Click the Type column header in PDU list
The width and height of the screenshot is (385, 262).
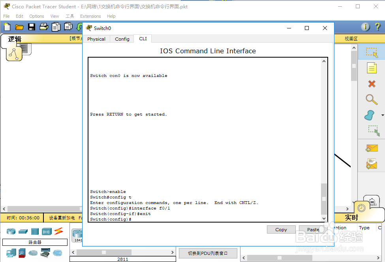[364, 228]
